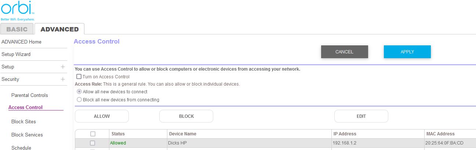Choose Block all new devices from connecting
Viewport: 476px width, 150px height.
[x=79, y=100]
